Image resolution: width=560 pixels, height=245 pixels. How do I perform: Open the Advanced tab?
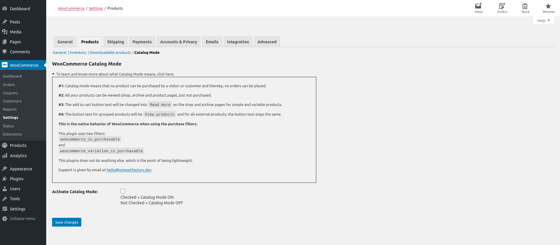point(267,42)
